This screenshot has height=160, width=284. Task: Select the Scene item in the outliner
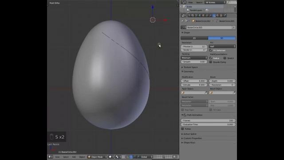click(189, 7)
